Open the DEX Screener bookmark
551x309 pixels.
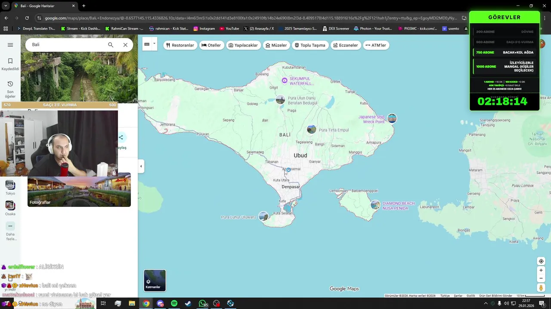click(x=336, y=29)
